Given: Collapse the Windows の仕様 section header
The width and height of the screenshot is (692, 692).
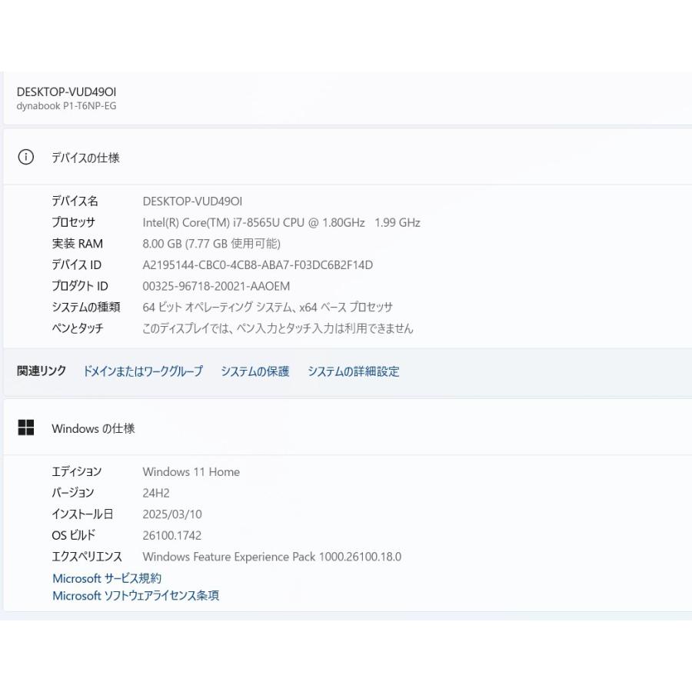Looking at the screenshot, I should click(x=346, y=428).
